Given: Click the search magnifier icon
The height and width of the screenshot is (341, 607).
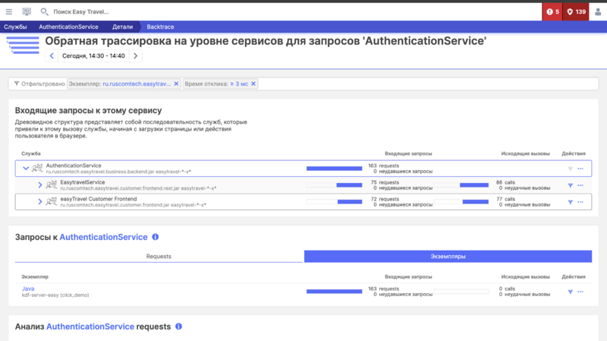Looking at the screenshot, I should click(x=45, y=11).
